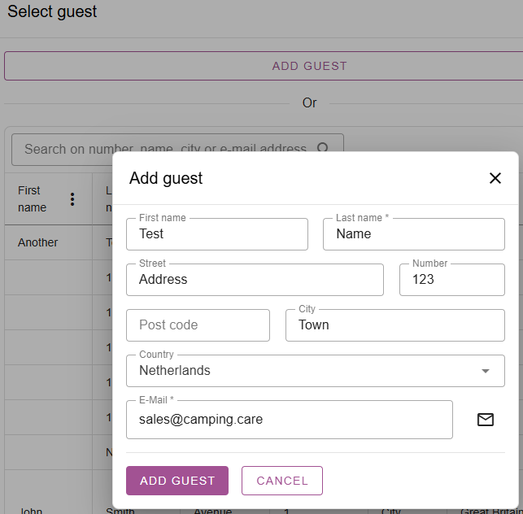The image size is (523, 514).
Task: Select the Netherlands country field
Action: [301, 371]
